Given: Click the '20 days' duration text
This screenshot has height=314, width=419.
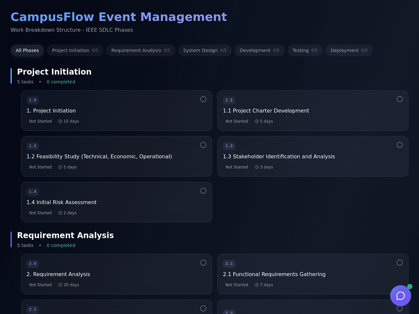Looking at the screenshot, I should tap(71, 285).
